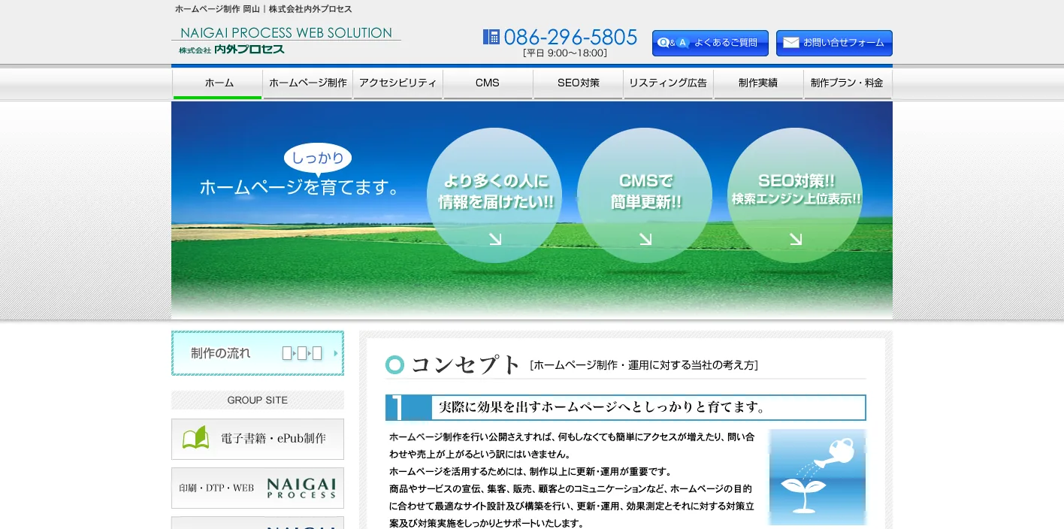Click the number 1 heading badge
This screenshot has width=1064, height=529.
(408, 407)
